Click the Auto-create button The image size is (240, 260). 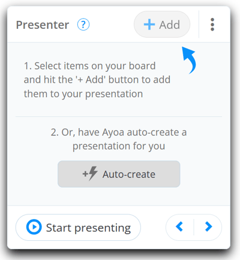tap(119, 174)
